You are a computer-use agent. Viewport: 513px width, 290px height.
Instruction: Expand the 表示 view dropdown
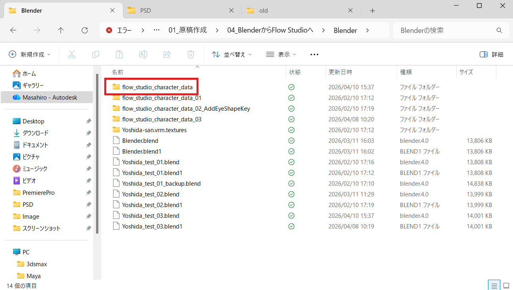(x=281, y=54)
